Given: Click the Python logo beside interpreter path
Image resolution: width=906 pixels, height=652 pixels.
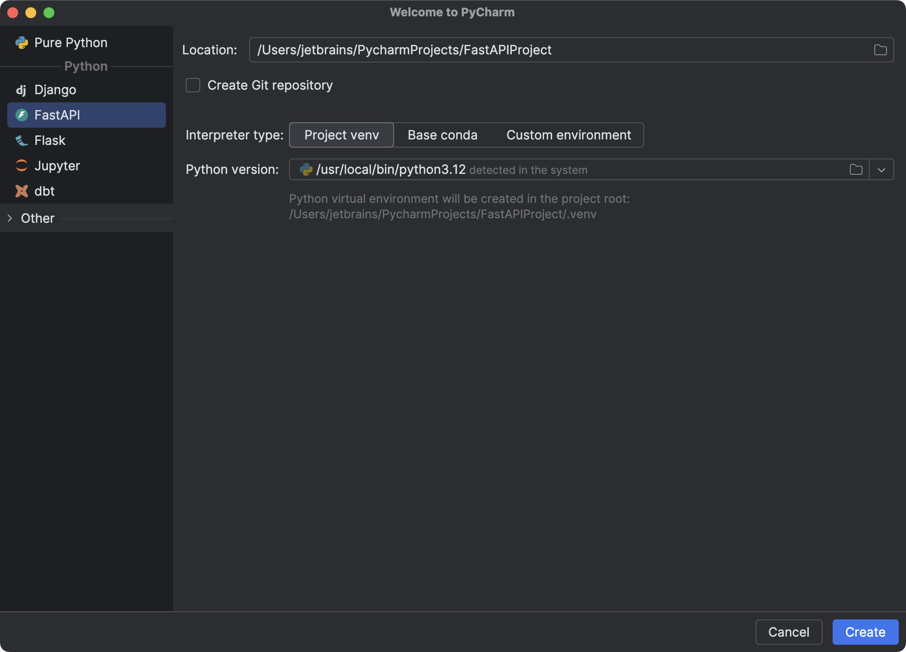Looking at the screenshot, I should (306, 169).
